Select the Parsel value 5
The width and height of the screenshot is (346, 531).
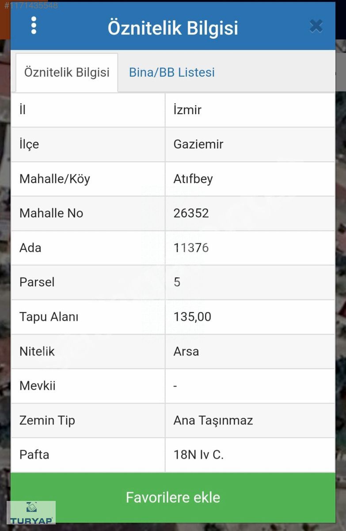177,282
